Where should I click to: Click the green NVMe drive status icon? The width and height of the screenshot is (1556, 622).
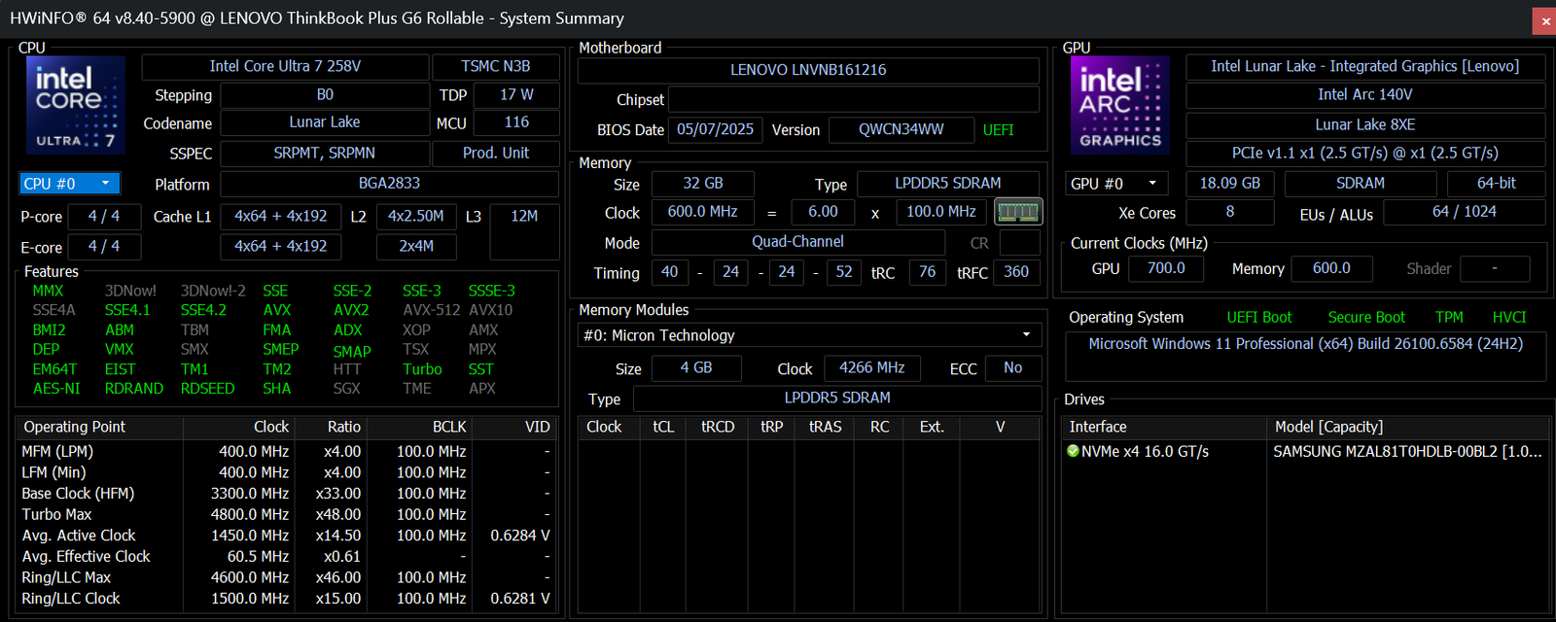coord(1073,451)
